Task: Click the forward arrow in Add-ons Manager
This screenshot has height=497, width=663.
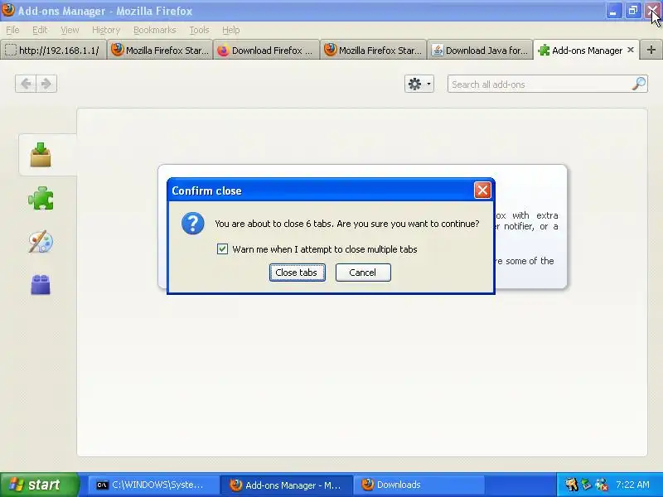Action: point(46,84)
